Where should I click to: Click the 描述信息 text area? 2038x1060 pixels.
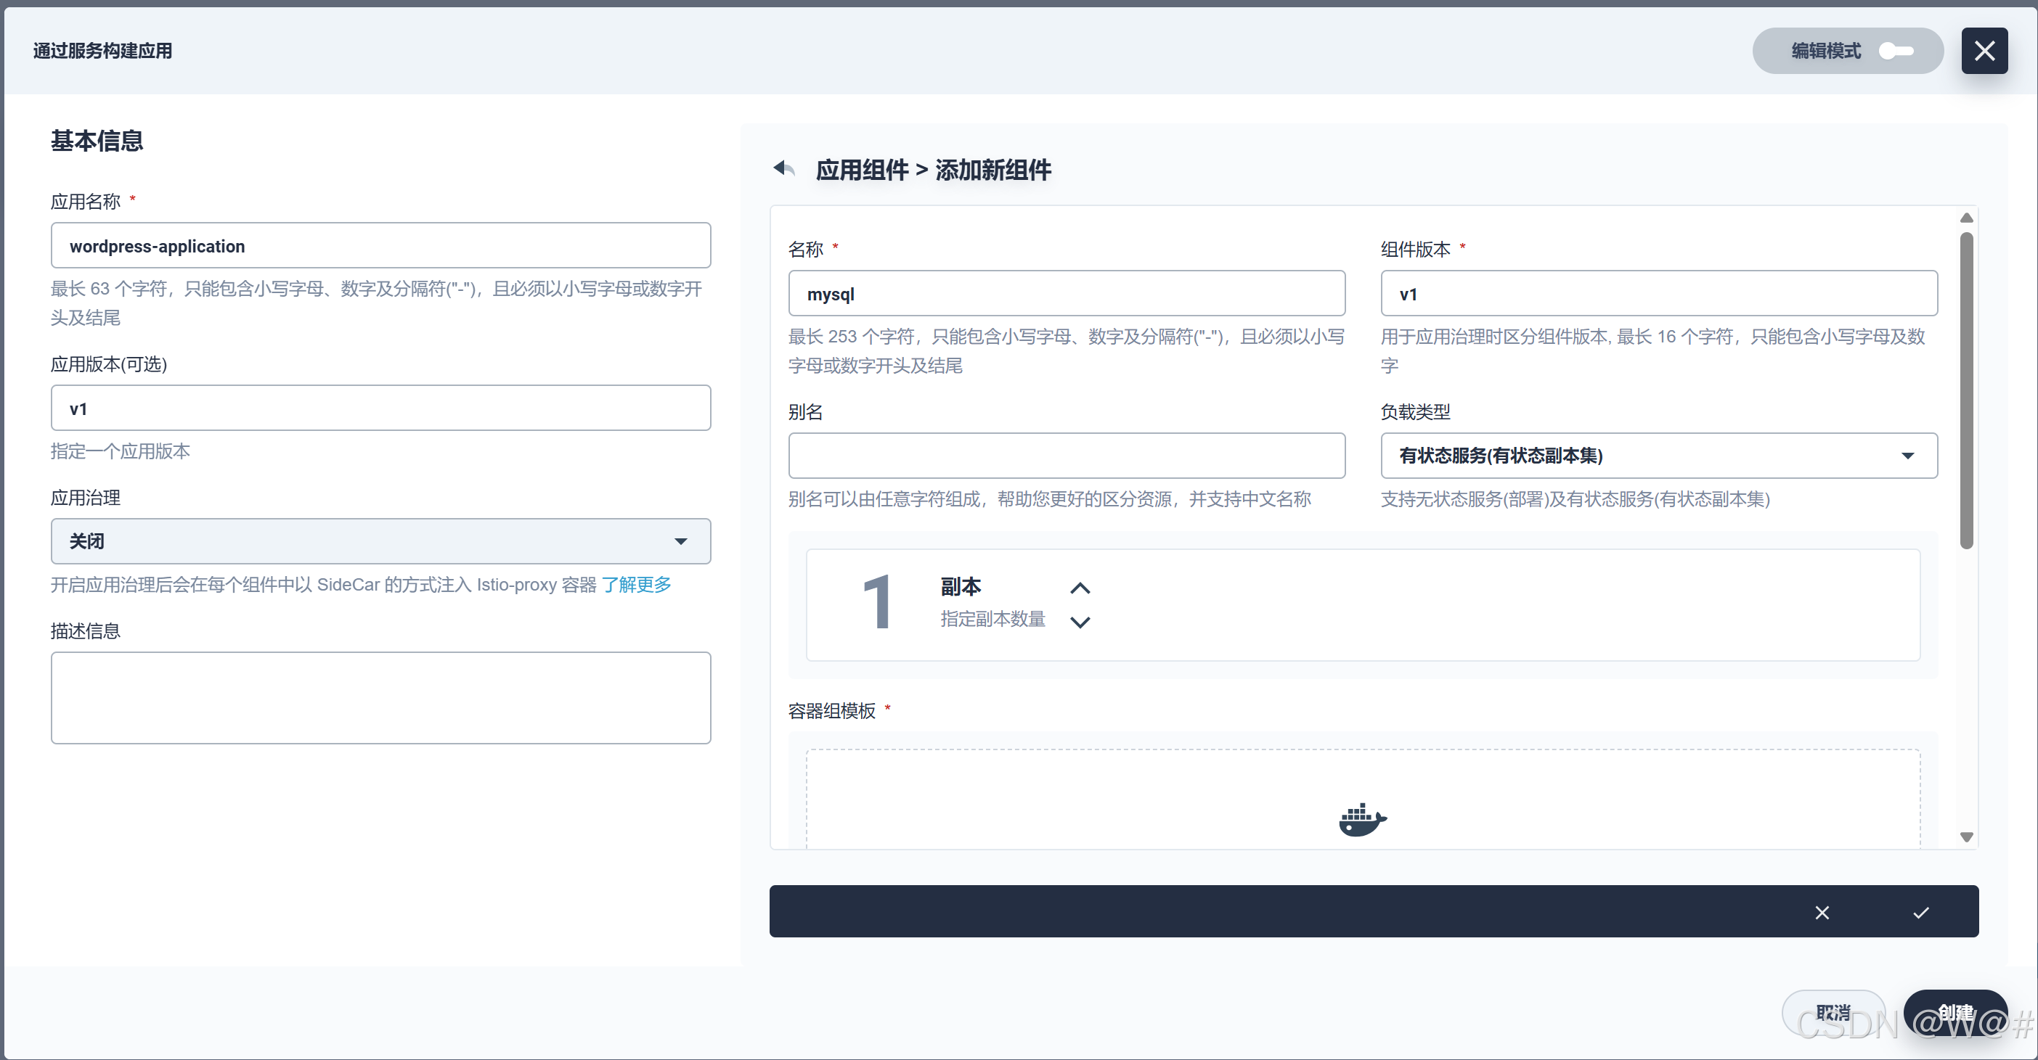pos(380,698)
